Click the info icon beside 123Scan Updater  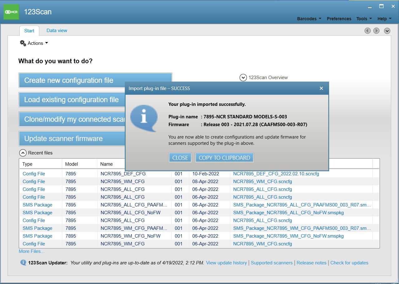[23, 263]
